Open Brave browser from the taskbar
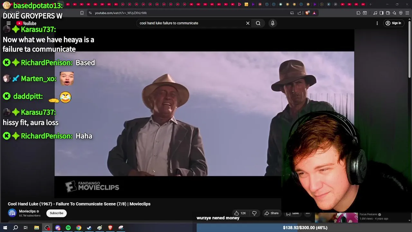 tap(110, 228)
